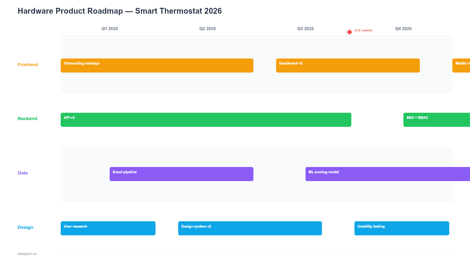Viewport: 470px width, 264px height.
Task: Click the Frontend lane label
Action: tap(28, 65)
